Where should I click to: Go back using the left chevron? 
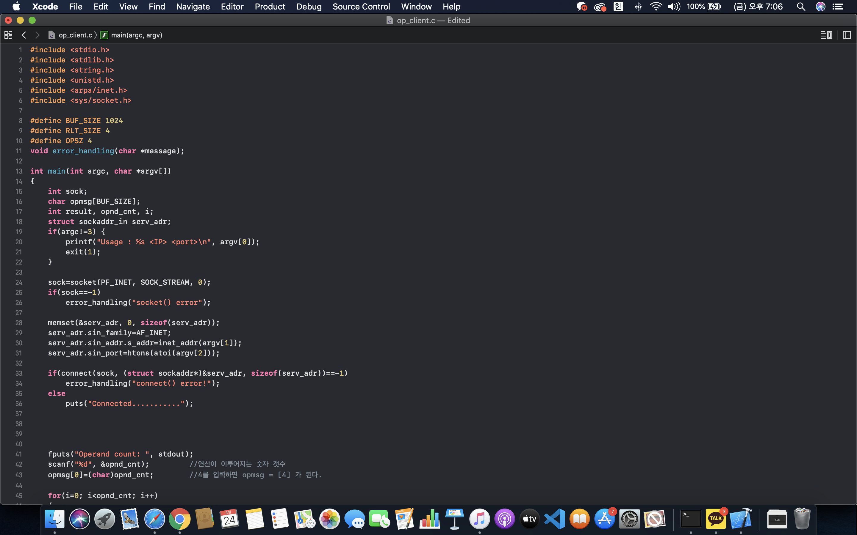pyautogui.click(x=24, y=35)
